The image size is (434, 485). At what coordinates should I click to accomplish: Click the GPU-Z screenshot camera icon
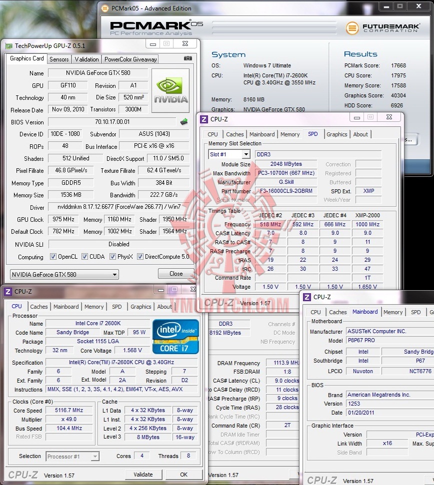point(187,58)
